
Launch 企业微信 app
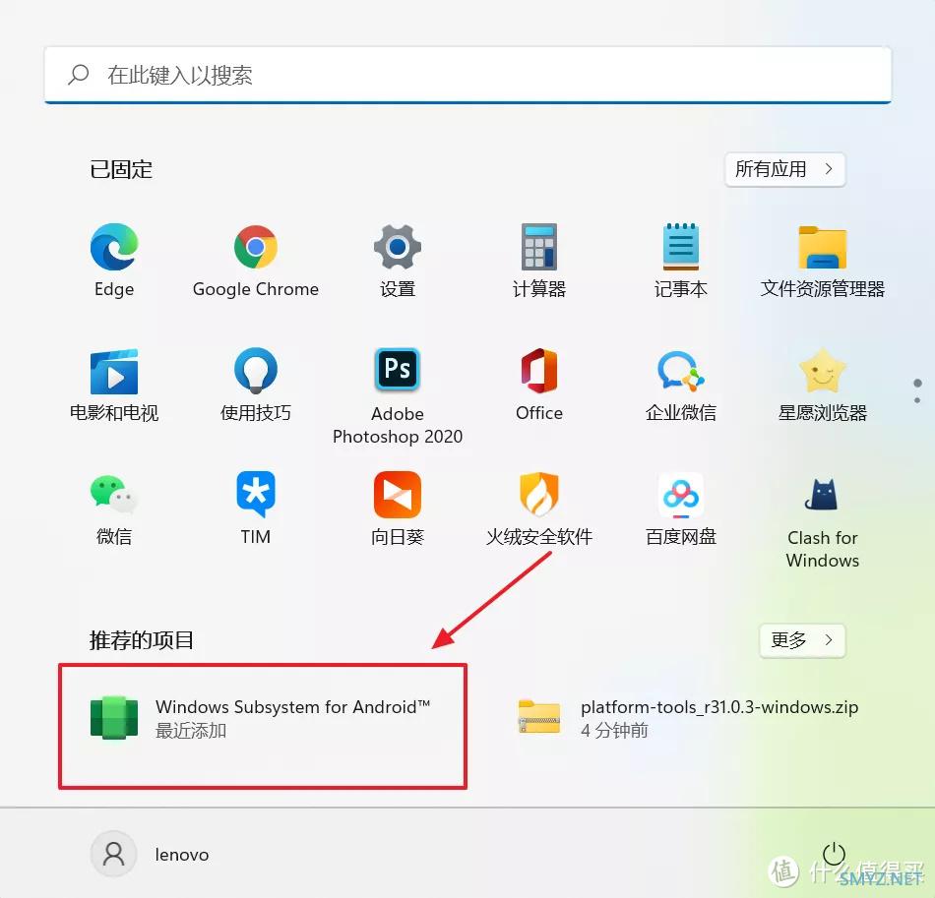click(x=681, y=385)
